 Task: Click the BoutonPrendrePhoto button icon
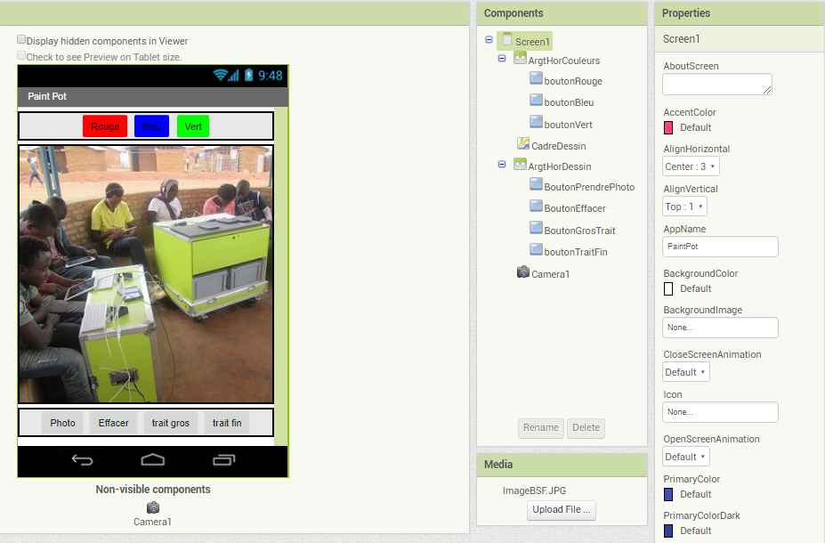[536, 184]
